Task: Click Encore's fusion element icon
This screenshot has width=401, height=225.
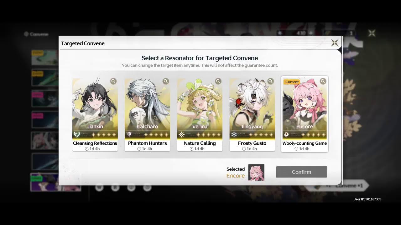Action: tap(286, 135)
